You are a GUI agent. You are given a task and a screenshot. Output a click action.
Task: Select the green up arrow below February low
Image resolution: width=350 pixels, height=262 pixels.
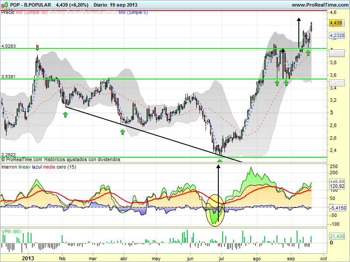click(65, 115)
